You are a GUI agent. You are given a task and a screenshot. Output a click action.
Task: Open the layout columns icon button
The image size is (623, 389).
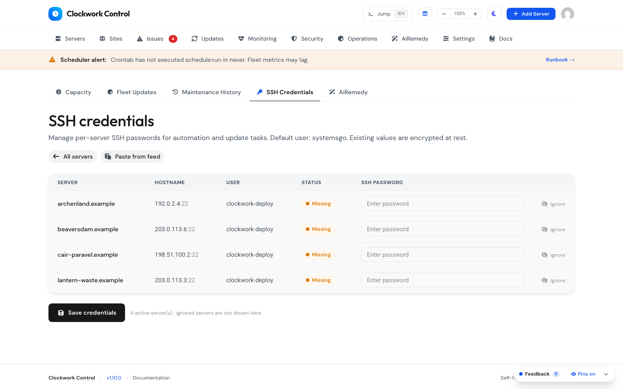pyautogui.click(x=425, y=14)
